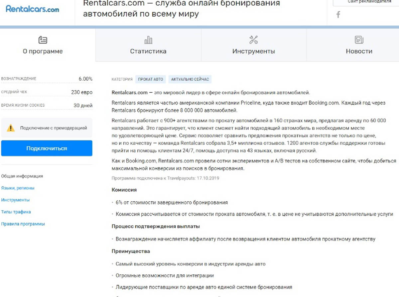The width and height of the screenshot is (399, 297).
Task: Click the ПРОКАТ АВТО category tag
Action: tap(150, 79)
